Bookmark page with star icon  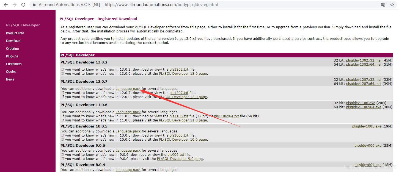click(x=392, y=5)
